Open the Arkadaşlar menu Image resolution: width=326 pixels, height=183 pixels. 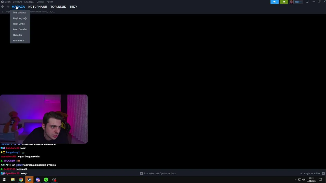pyautogui.click(x=29, y=2)
